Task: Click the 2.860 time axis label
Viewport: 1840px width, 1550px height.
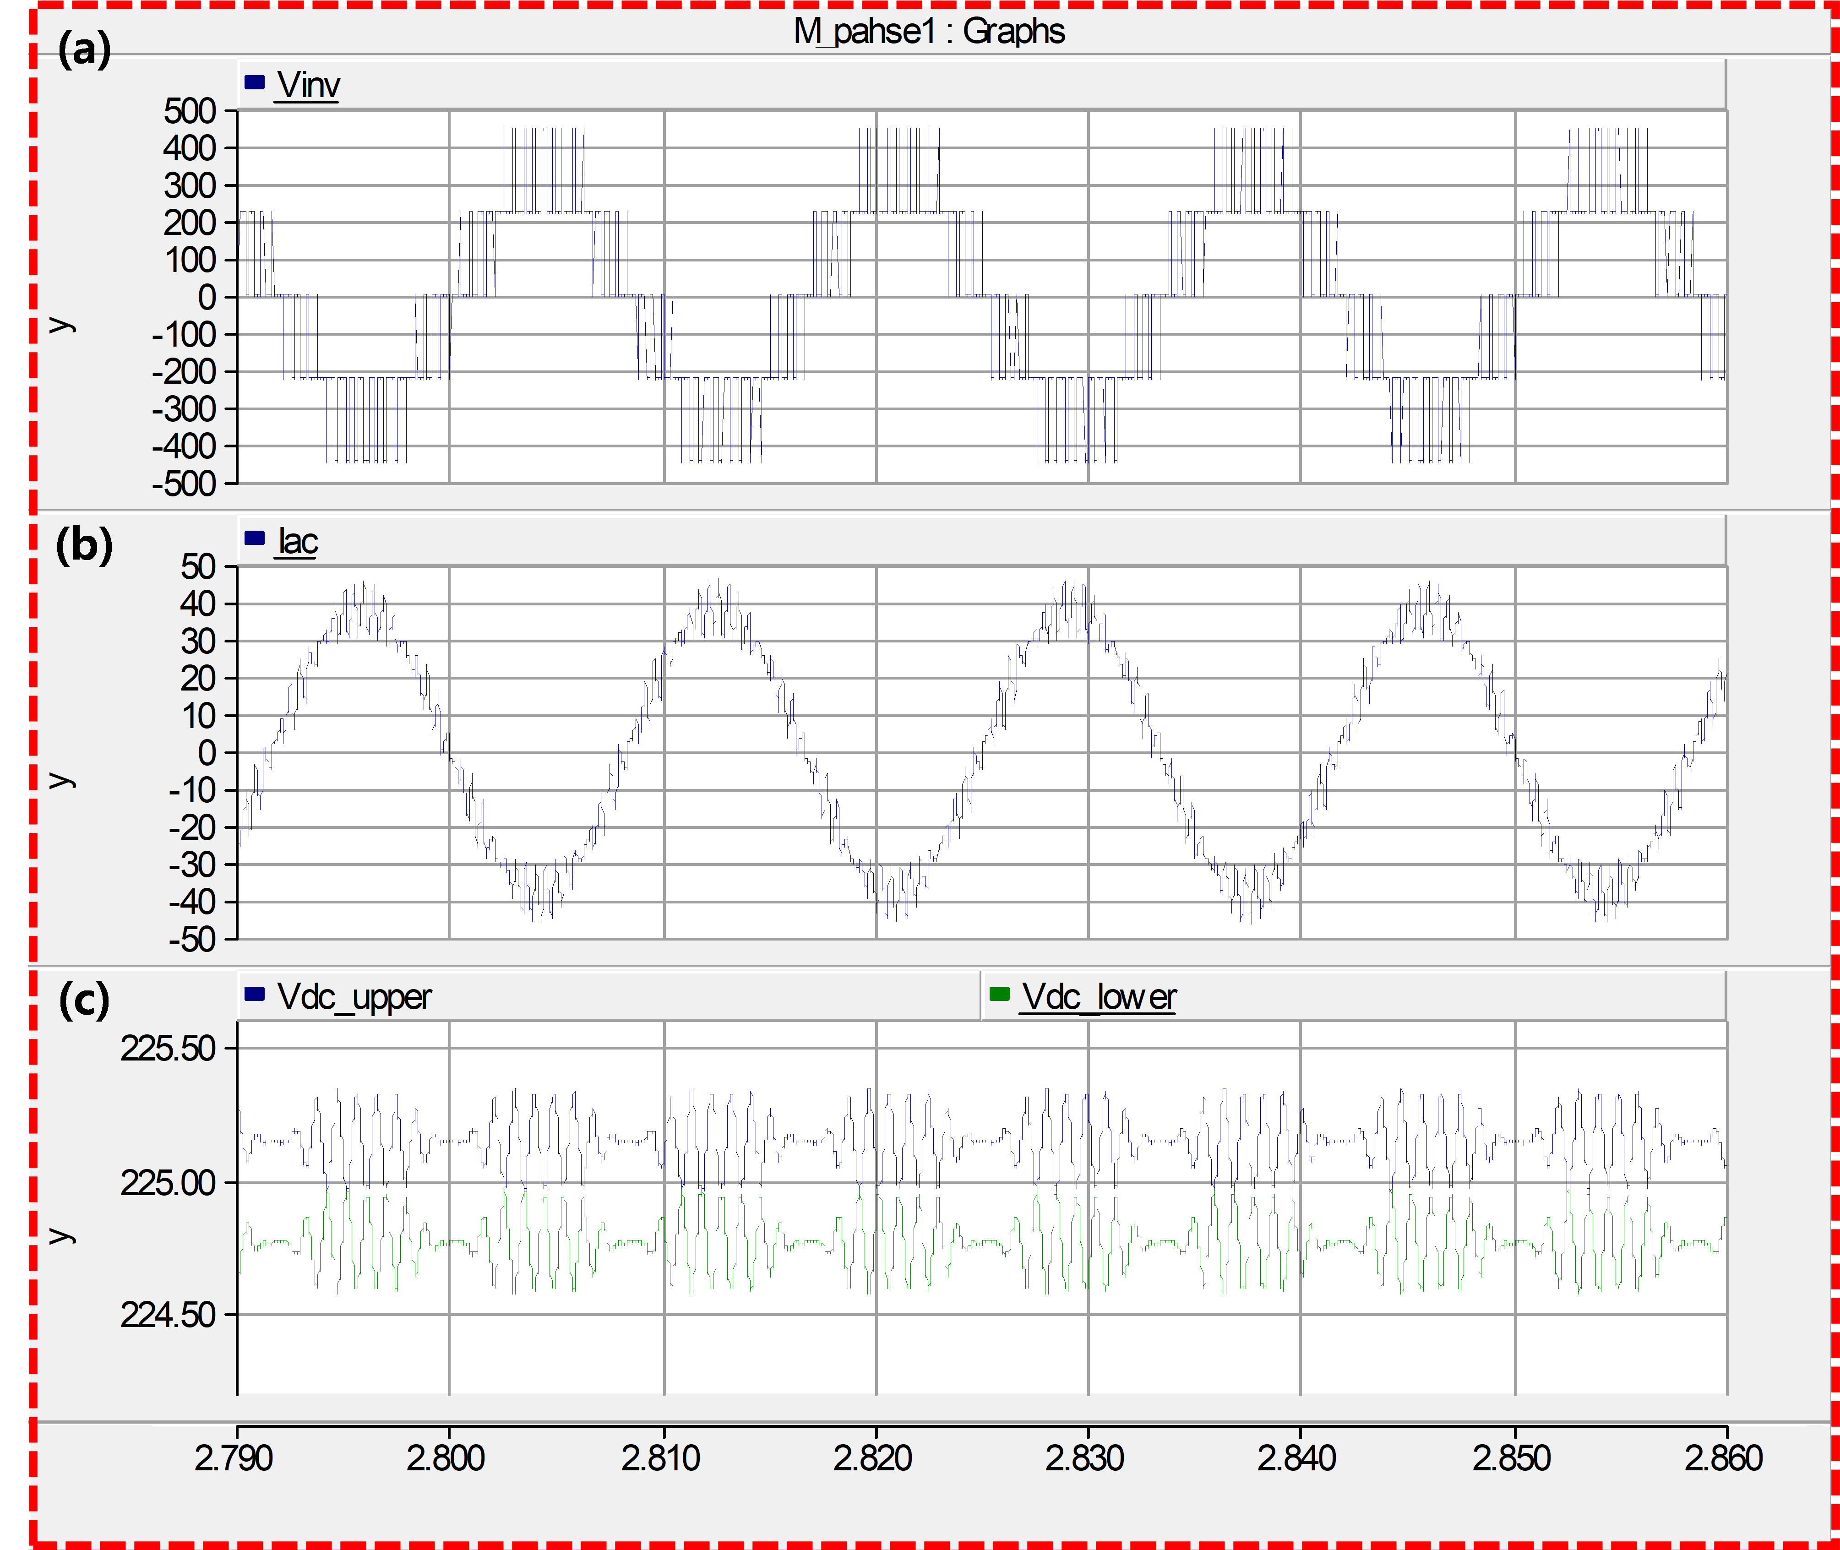Action: coord(1723,1458)
